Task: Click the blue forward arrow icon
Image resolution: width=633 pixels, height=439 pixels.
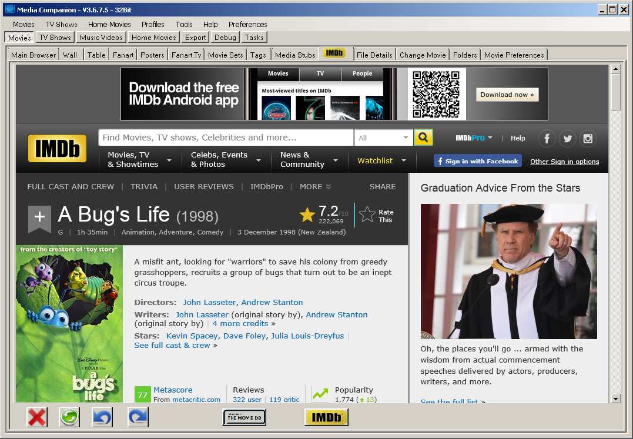Action: tap(138, 417)
